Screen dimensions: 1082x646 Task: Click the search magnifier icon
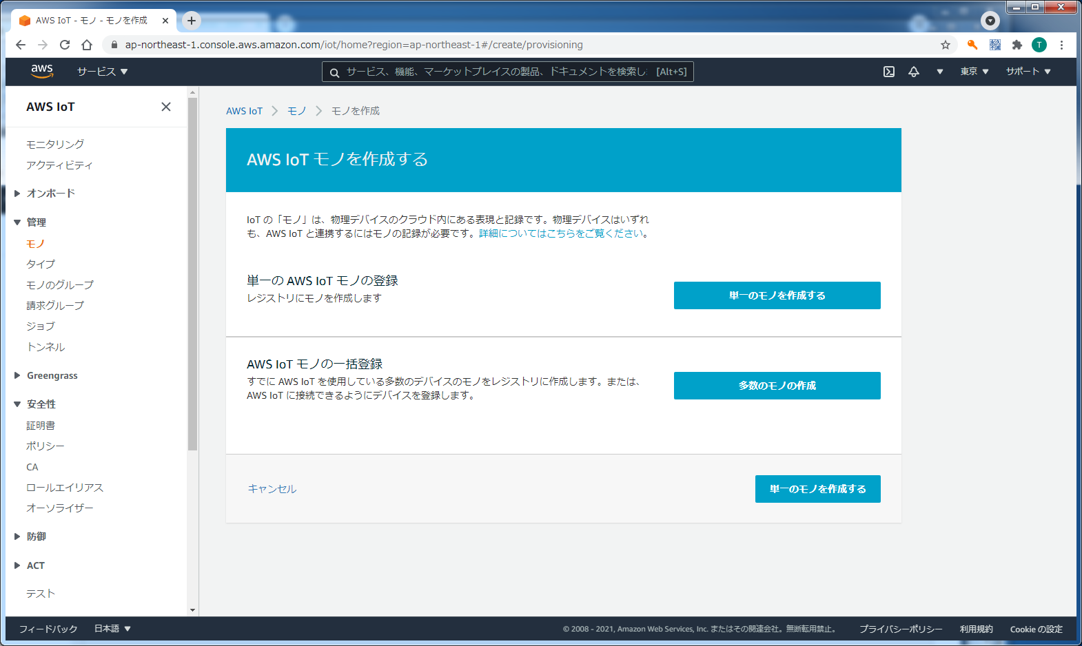tap(334, 72)
